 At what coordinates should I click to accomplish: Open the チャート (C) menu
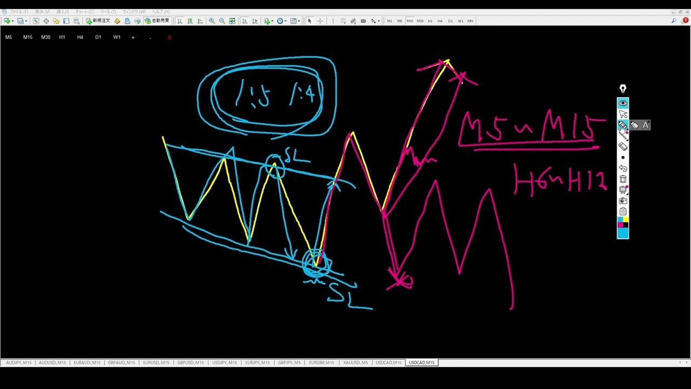(x=84, y=12)
